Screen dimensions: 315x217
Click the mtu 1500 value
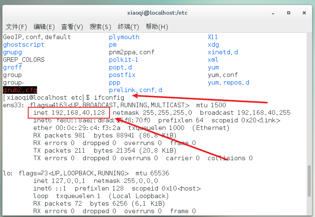pos(211,105)
